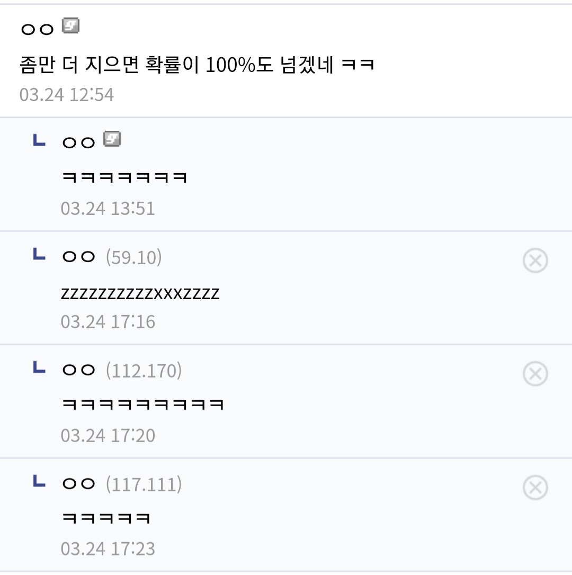Tap the 13:51 reply's ㅋㅋㅋ text
The height and width of the screenshot is (575, 572).
point(124,177)
